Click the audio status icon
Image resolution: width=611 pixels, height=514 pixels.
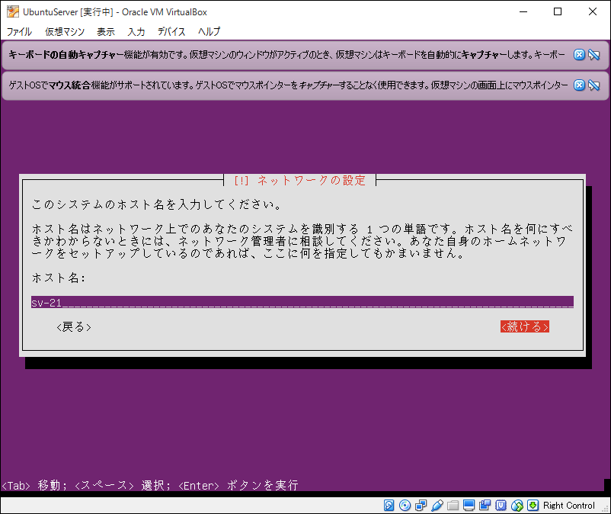click(500, 505)
